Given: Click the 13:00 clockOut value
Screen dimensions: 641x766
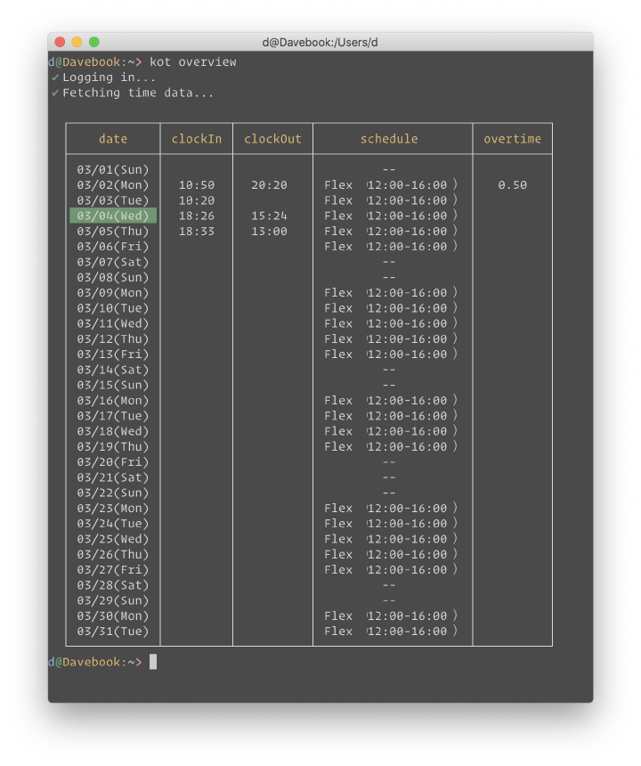Looking at the screenshot, I should (x=269, y=231).
